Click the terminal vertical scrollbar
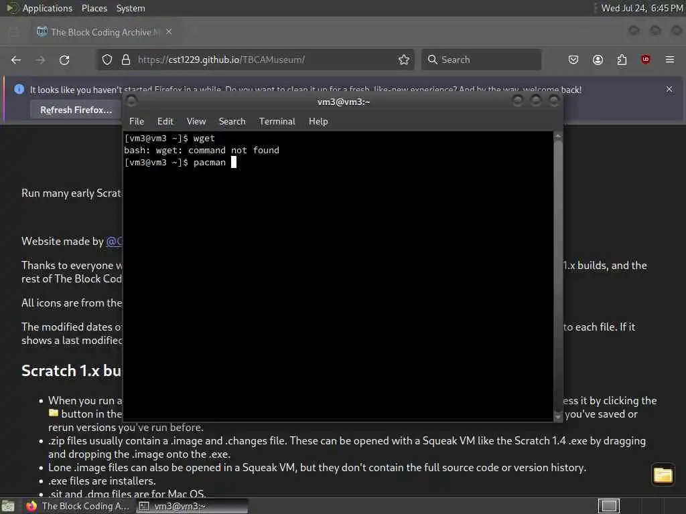This screenshot has height=514, width=686. coord(558,276)
